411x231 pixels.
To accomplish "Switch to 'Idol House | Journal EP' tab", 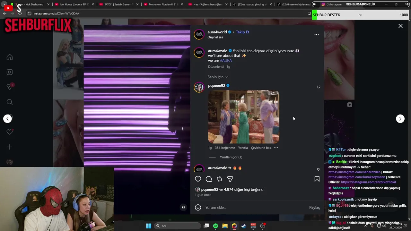I will [x=74, y=4].
